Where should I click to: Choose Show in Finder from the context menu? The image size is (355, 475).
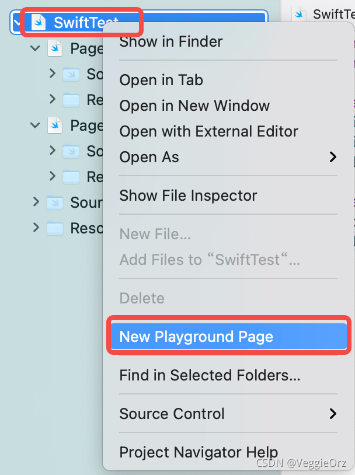170,41
